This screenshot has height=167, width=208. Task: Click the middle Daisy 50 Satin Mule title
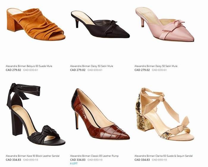point(92,66)
